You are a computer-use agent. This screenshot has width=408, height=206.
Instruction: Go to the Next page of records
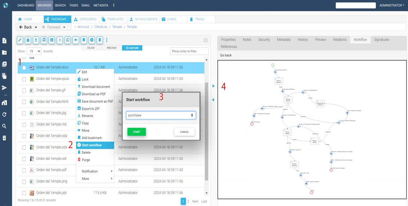click(x=195, y=201)
